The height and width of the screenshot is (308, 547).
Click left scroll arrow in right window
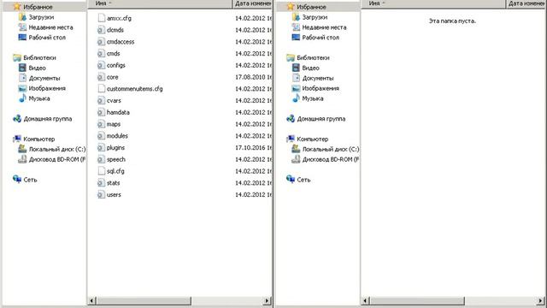point(366,300)
